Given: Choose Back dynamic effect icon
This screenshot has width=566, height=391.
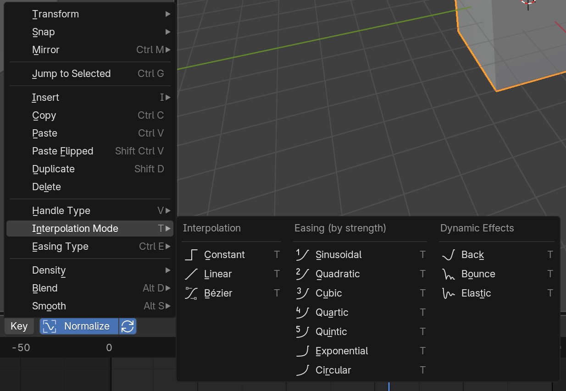Looking at the screenshot, I should pyautogui.click(x=449, y=255).
